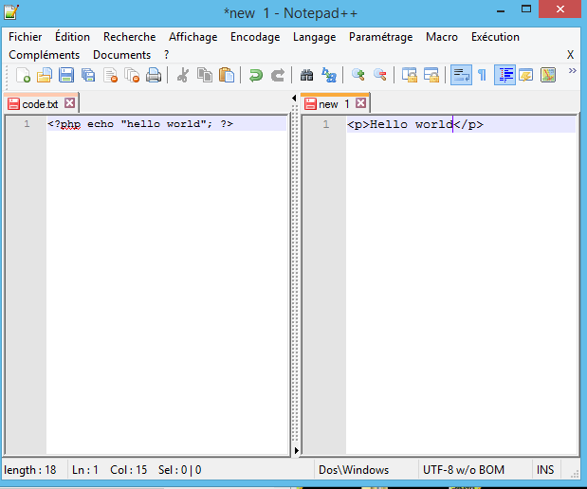Click the Open file folder icon
Screen dimensions: 587x489
[45, 76]
